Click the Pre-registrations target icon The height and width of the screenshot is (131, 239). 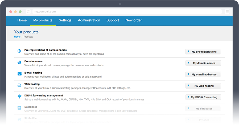tap(19, 51)
